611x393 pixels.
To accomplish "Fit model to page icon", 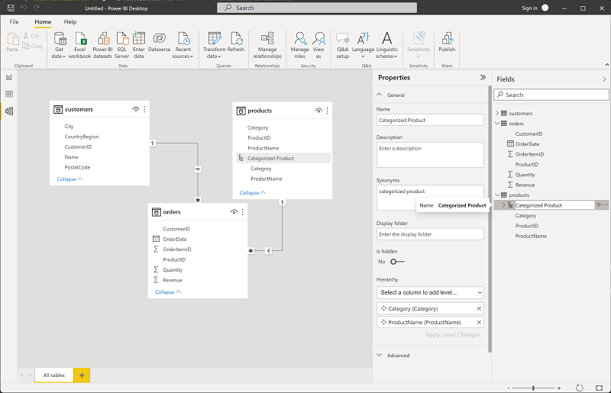I will tap(600, 388).
